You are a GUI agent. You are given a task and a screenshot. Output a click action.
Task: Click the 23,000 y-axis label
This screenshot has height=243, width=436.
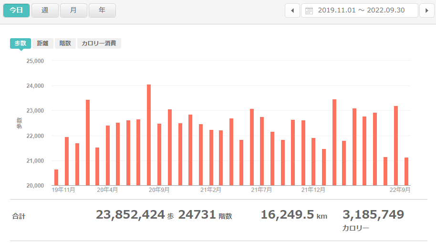point(35,111)
